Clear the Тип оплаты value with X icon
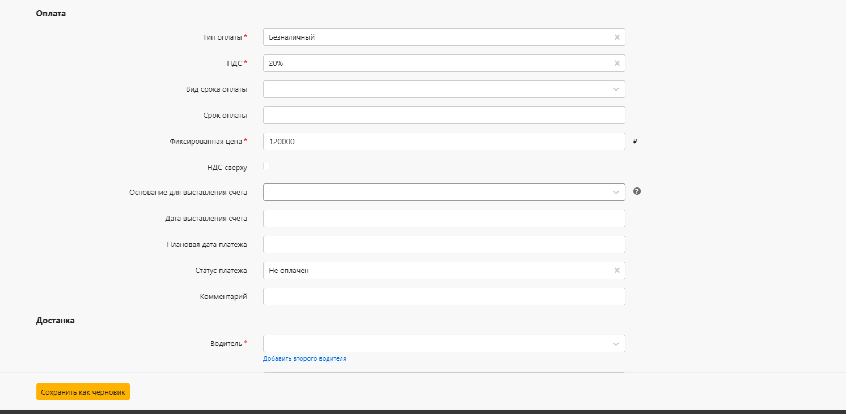Screen dimensions: 846x414 click(x=617, y=37)
